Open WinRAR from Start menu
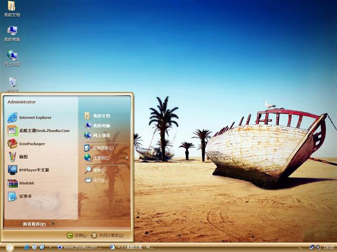The width and height of the screenshot is (337, 252). 21,183
